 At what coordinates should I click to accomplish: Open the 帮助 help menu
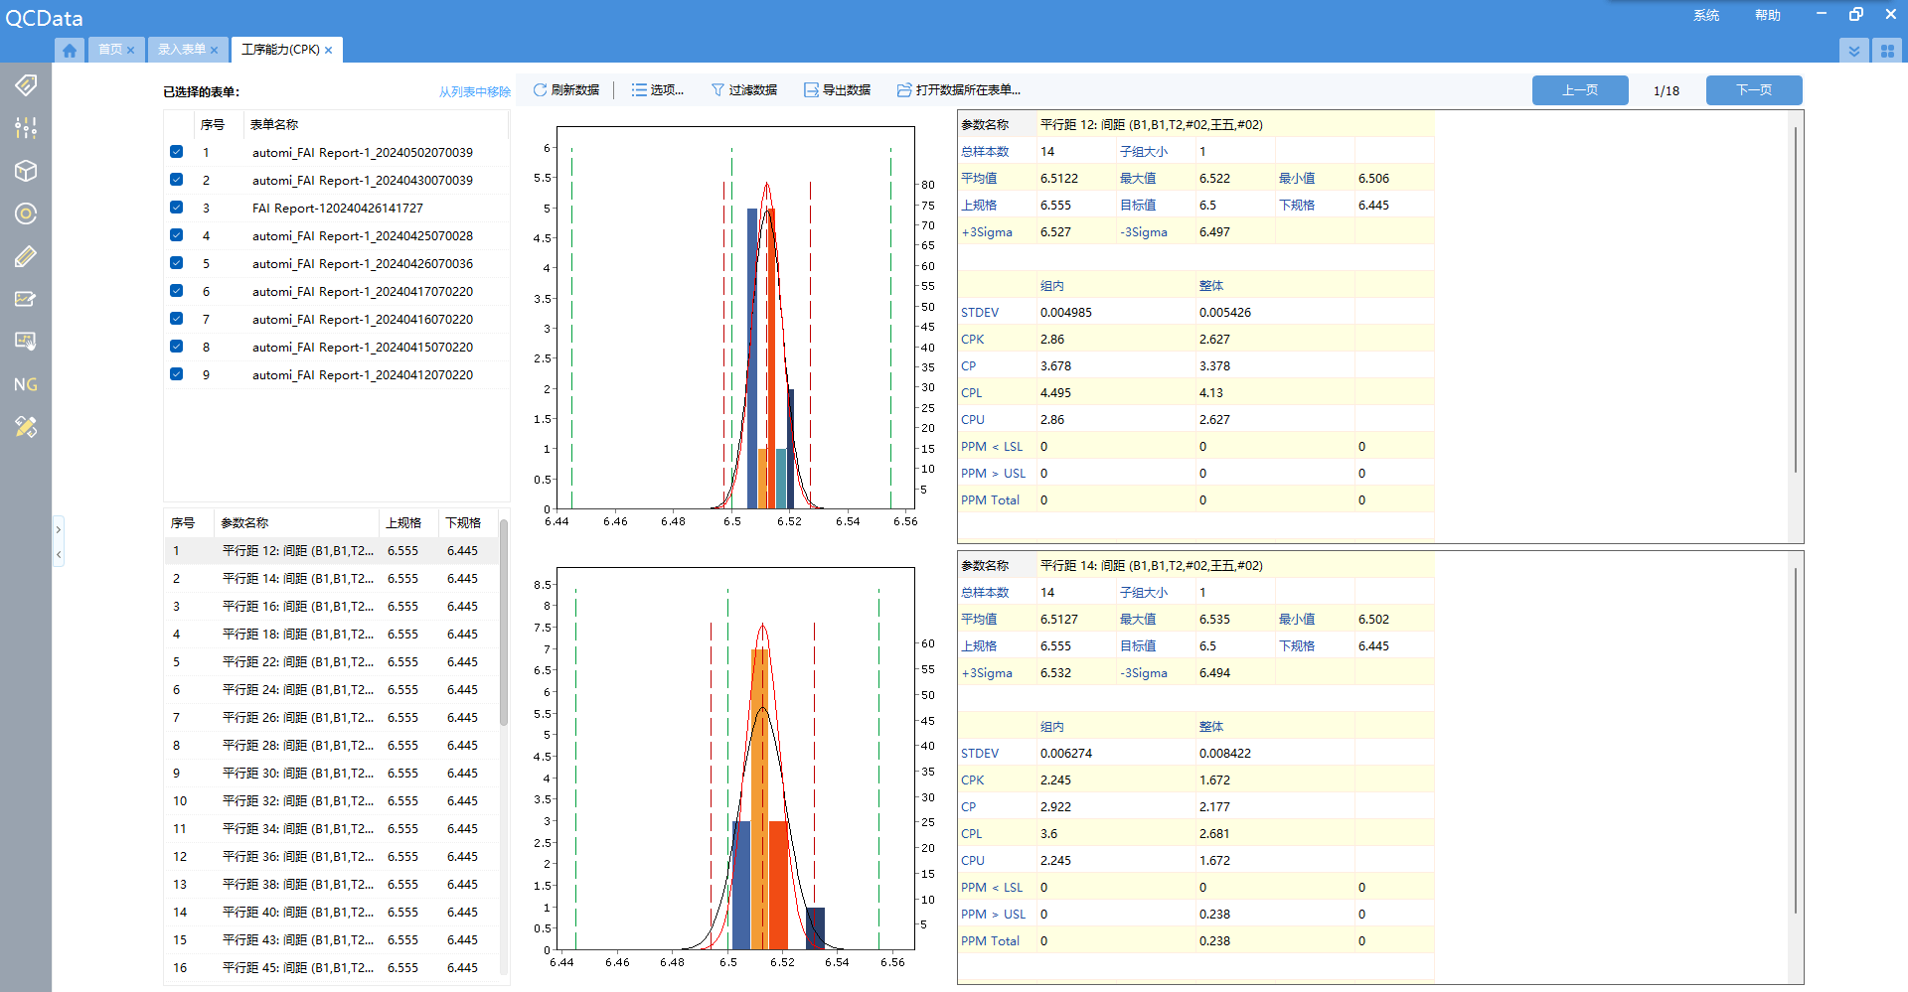coord(1767,15)
